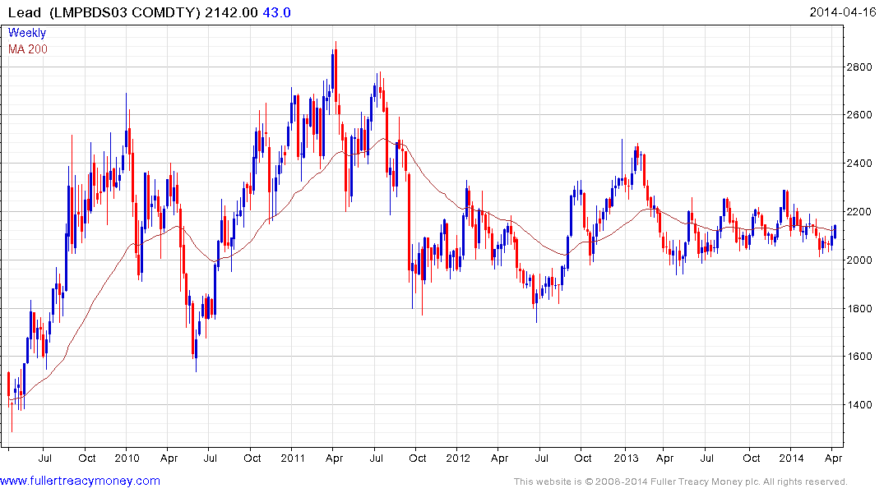884x493 pixels.
Task: Click the Lead (LMPBDS03 COMDTY) chart title
Action: 104,12
